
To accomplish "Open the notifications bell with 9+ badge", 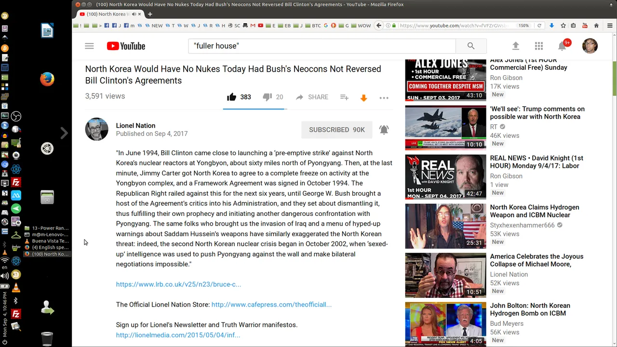I will pos(563,45).
